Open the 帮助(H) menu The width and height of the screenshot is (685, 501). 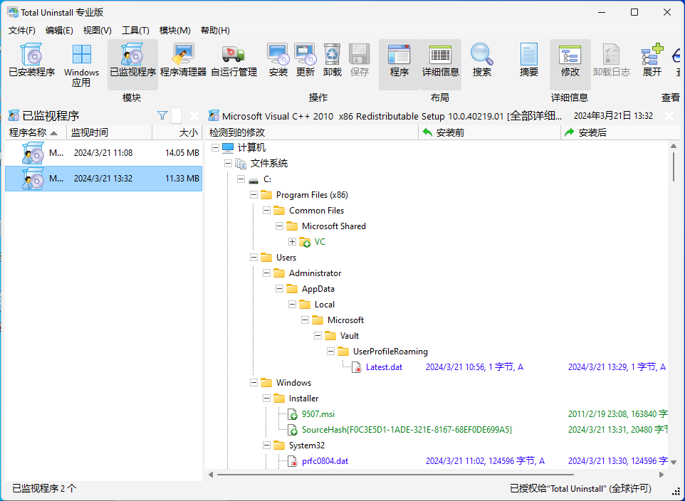click(215, 30)
